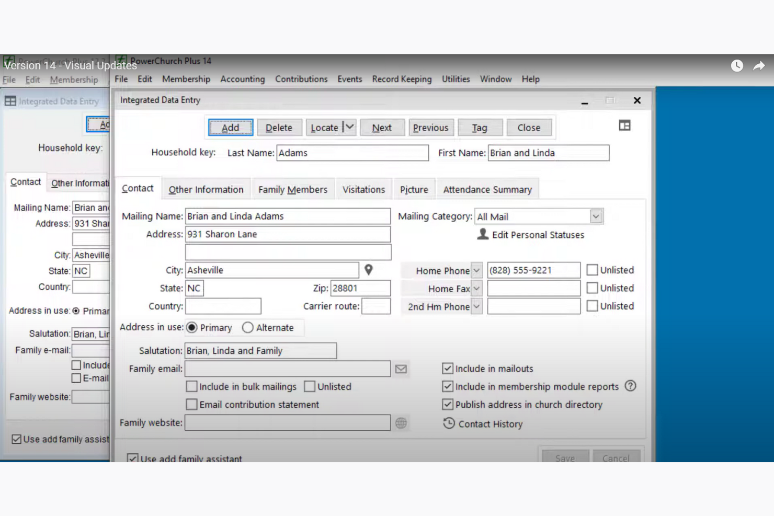774x516 pixels.
Task: Click PowerChurch Plus 14 title bar logo
Action: (x=121, y=61)
